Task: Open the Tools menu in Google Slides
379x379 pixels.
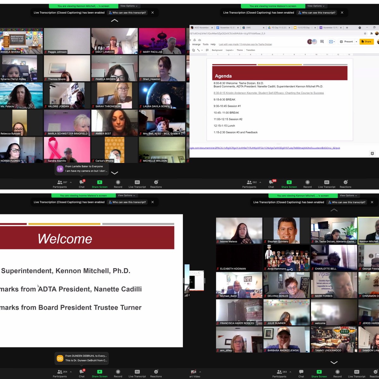Action: 206,44
